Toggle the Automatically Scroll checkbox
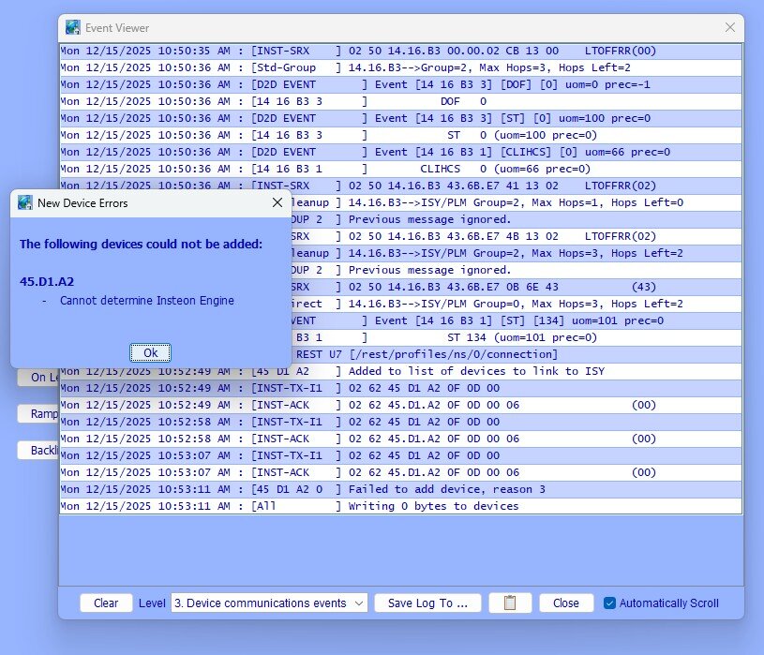 pyautogui.click(x=608, y=603)
